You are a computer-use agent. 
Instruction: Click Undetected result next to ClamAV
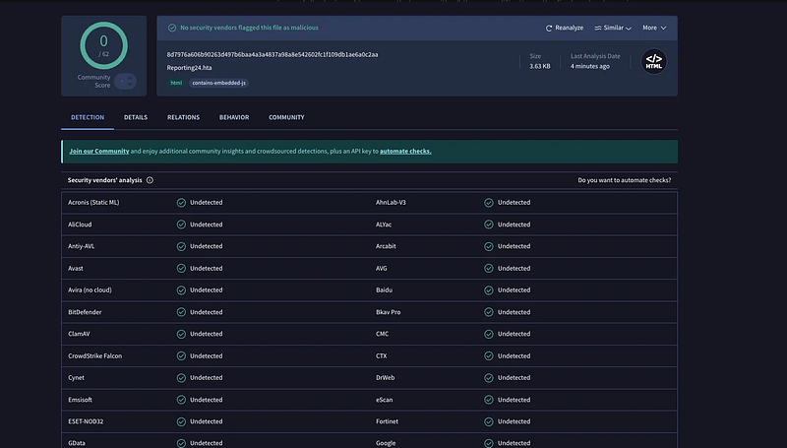tap(206, 334)
